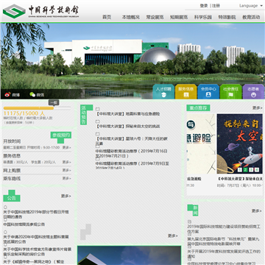Open lecture 地震科普与应急避险

click(x=128, y=114)
